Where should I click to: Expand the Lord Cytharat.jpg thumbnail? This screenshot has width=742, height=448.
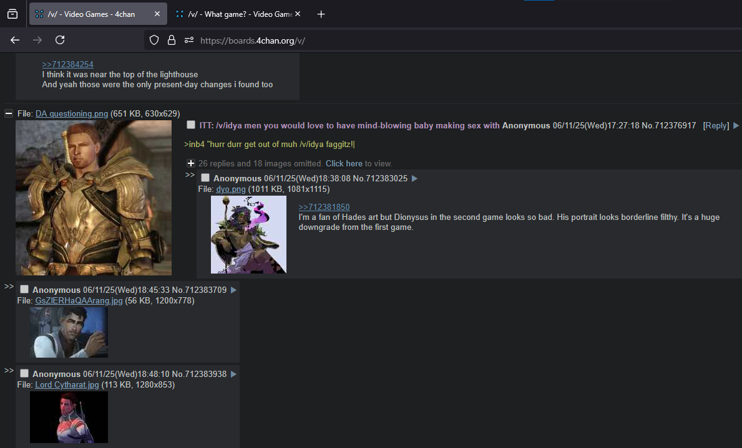(69, 417)
